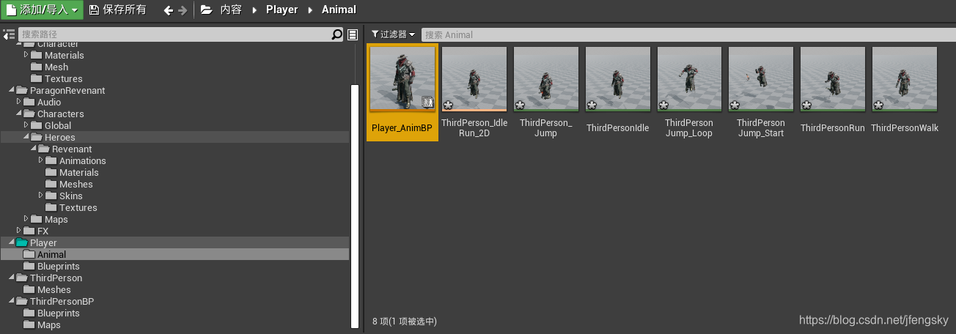Collapse the ThirdPerson folder
This screenshot has height=334, width=956.
pyautogui.click(x=12, y=278)
